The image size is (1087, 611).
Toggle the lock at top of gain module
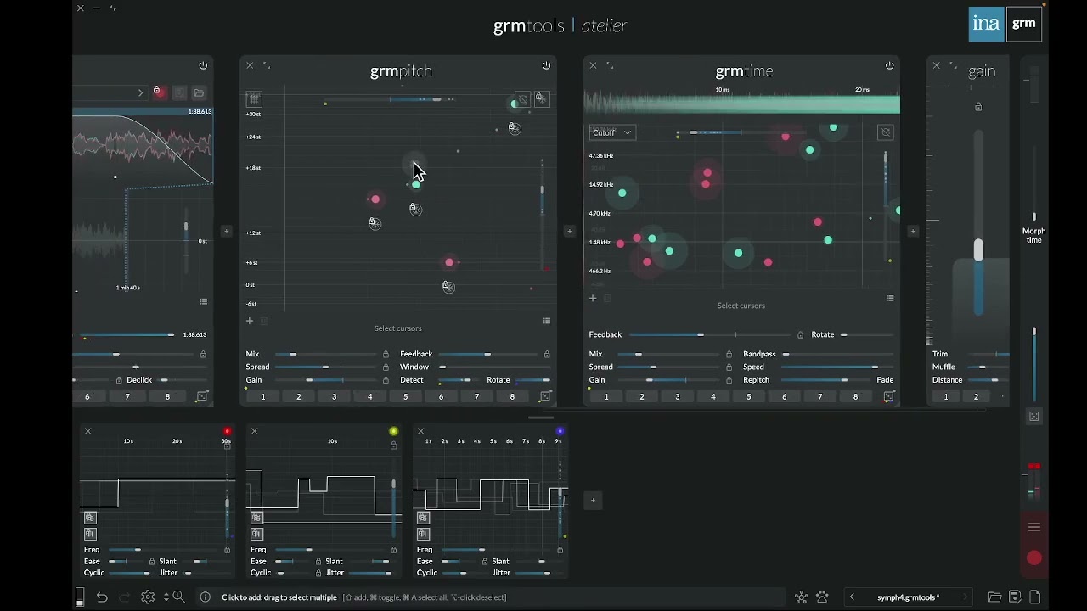pos(978,107)
